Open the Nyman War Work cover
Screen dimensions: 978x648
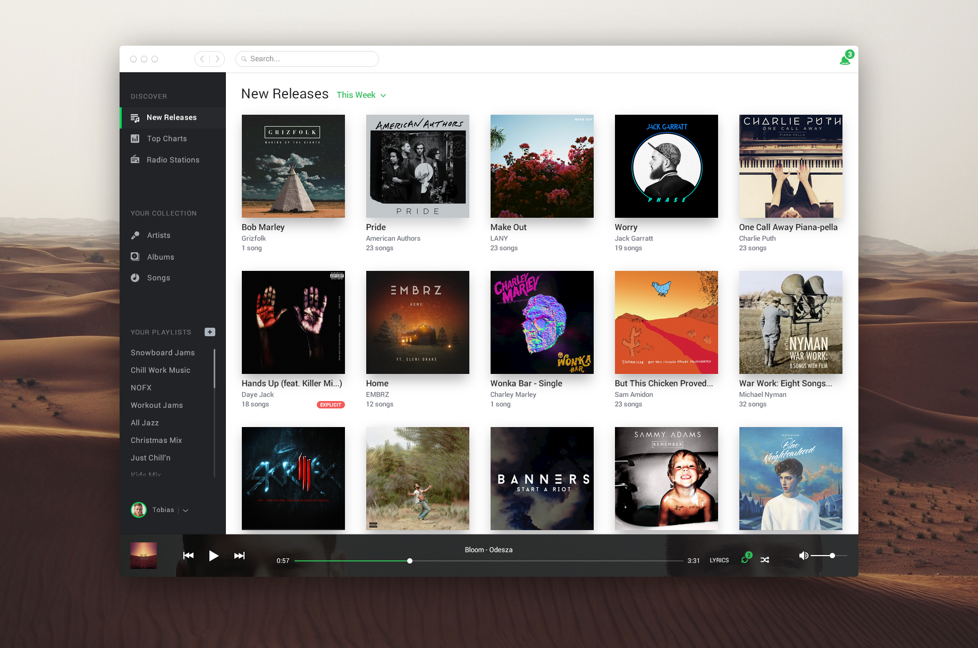click(x=791, y=322)
